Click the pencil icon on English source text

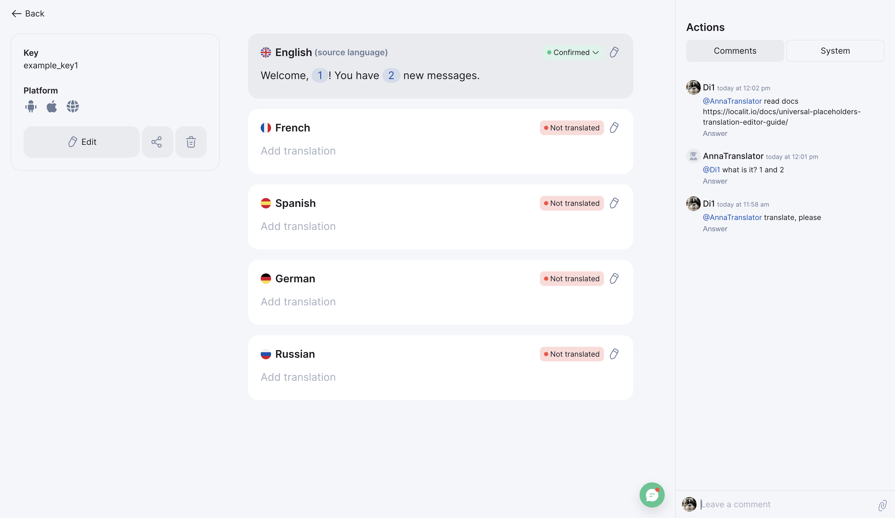(614, 52)
